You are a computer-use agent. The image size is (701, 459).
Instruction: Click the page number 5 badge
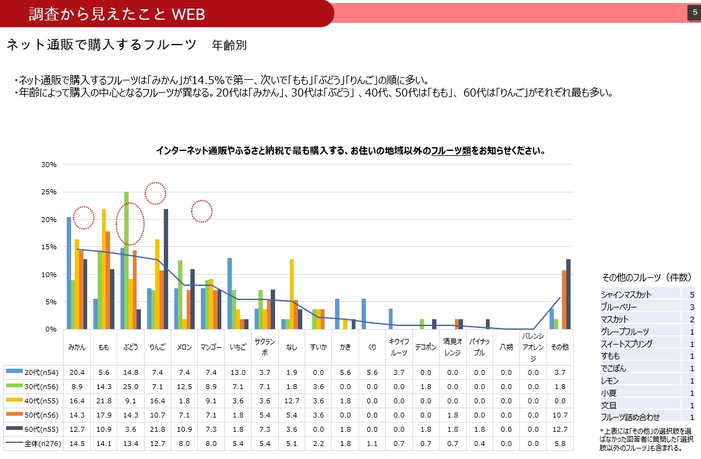point(694,12)
